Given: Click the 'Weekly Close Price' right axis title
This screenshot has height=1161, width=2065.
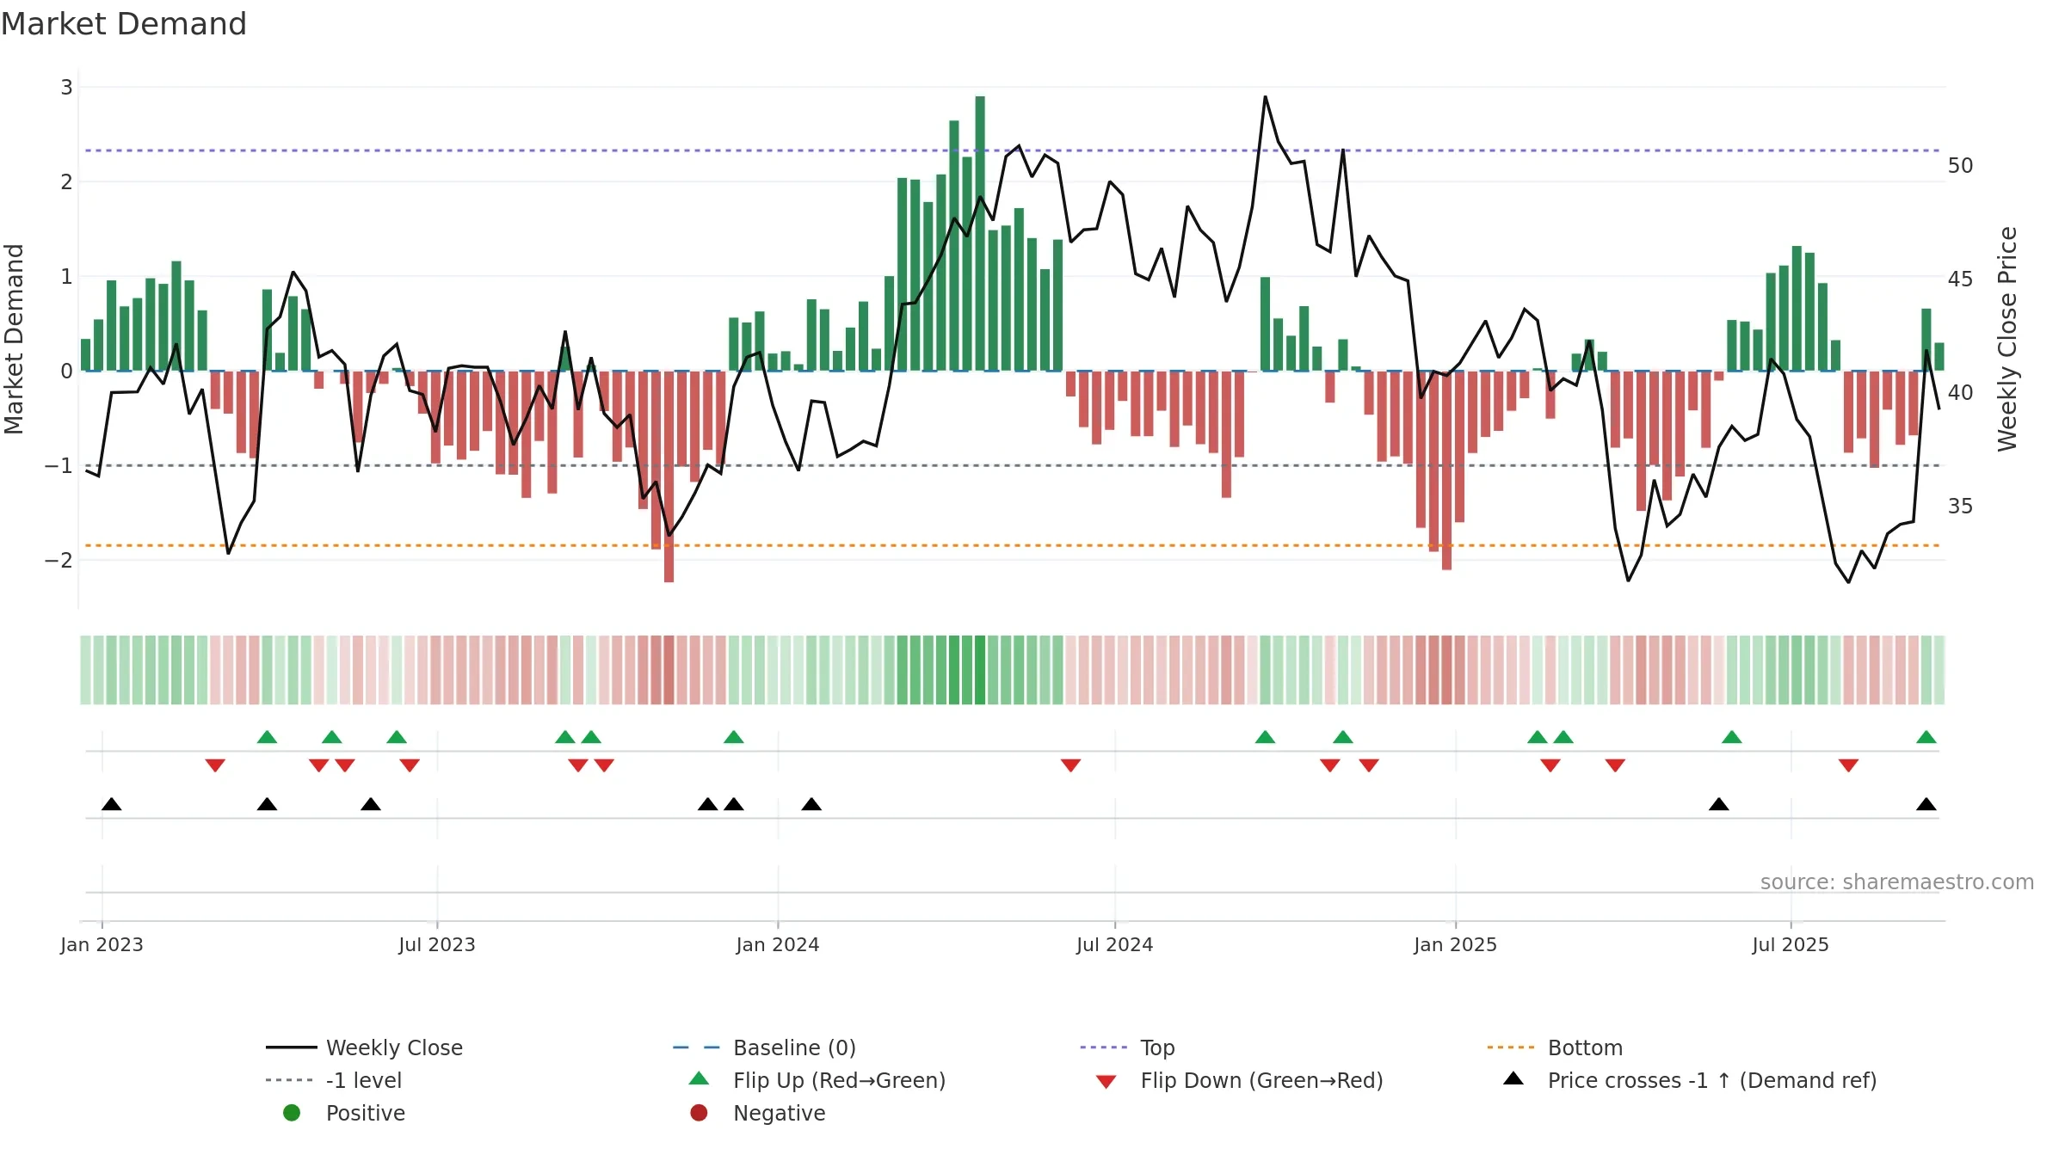Looking at the screenshot, I should 2007,339.
